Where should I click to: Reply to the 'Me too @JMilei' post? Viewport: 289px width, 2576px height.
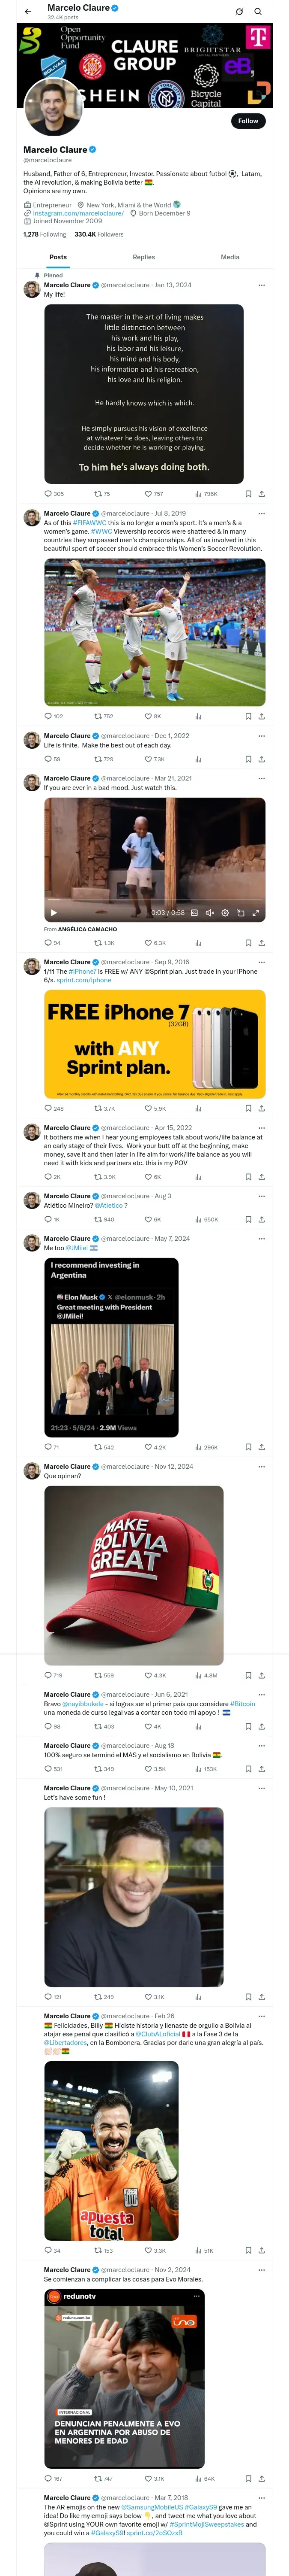48,1447
